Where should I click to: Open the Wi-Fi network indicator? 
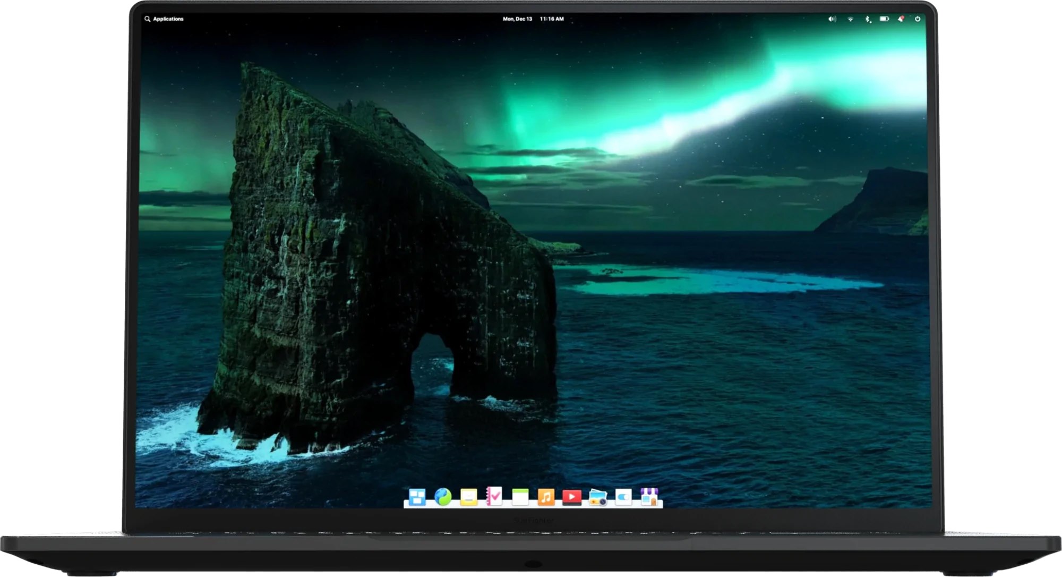tap(850, 19)
